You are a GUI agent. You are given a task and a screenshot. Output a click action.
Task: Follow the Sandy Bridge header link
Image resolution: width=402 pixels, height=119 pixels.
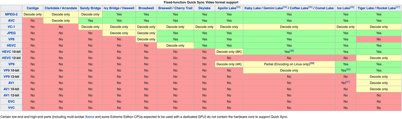(x=90, y=8)
